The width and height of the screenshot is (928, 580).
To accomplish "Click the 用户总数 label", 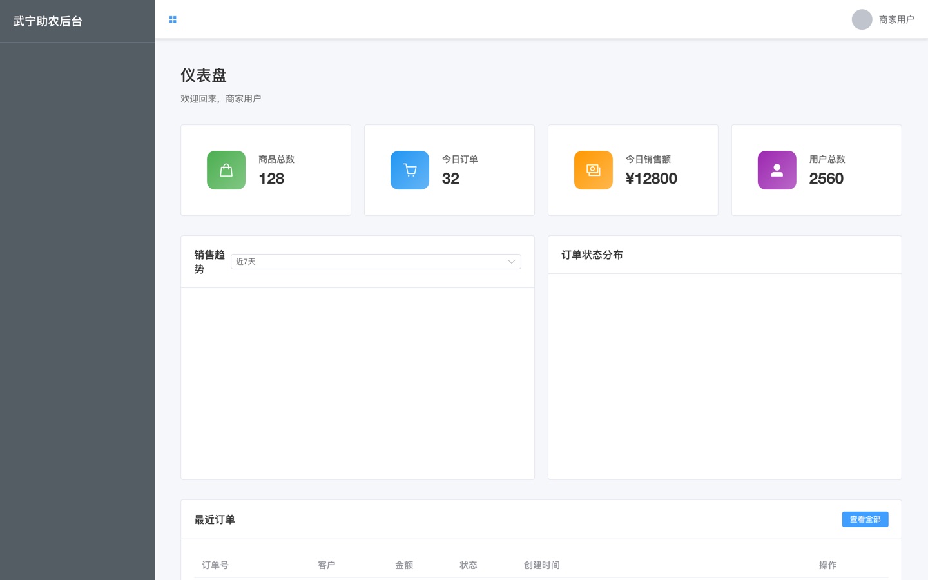I will (x=827, y=159).
